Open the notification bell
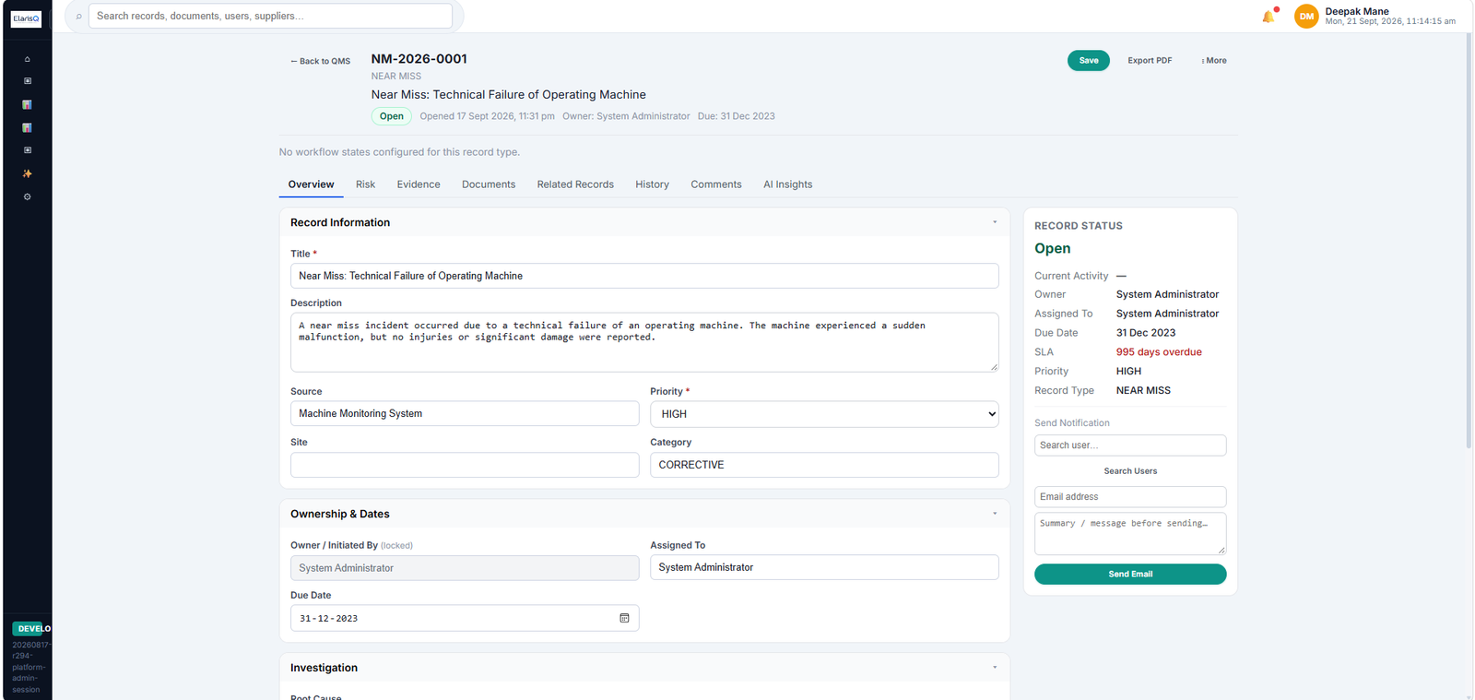The width and height of the screenshot is (1475, 700). pyautogui.click(x=1268, y=16)
